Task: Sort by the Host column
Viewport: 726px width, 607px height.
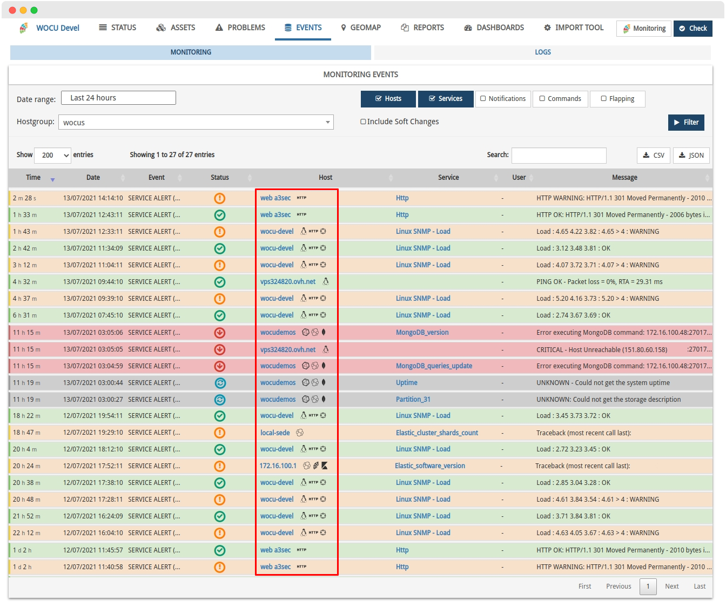Action: (x=325, y=178)
